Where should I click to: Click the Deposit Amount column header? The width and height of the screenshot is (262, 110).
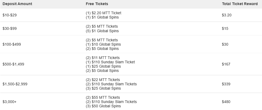pyautogui.click(x=17, y=4)
